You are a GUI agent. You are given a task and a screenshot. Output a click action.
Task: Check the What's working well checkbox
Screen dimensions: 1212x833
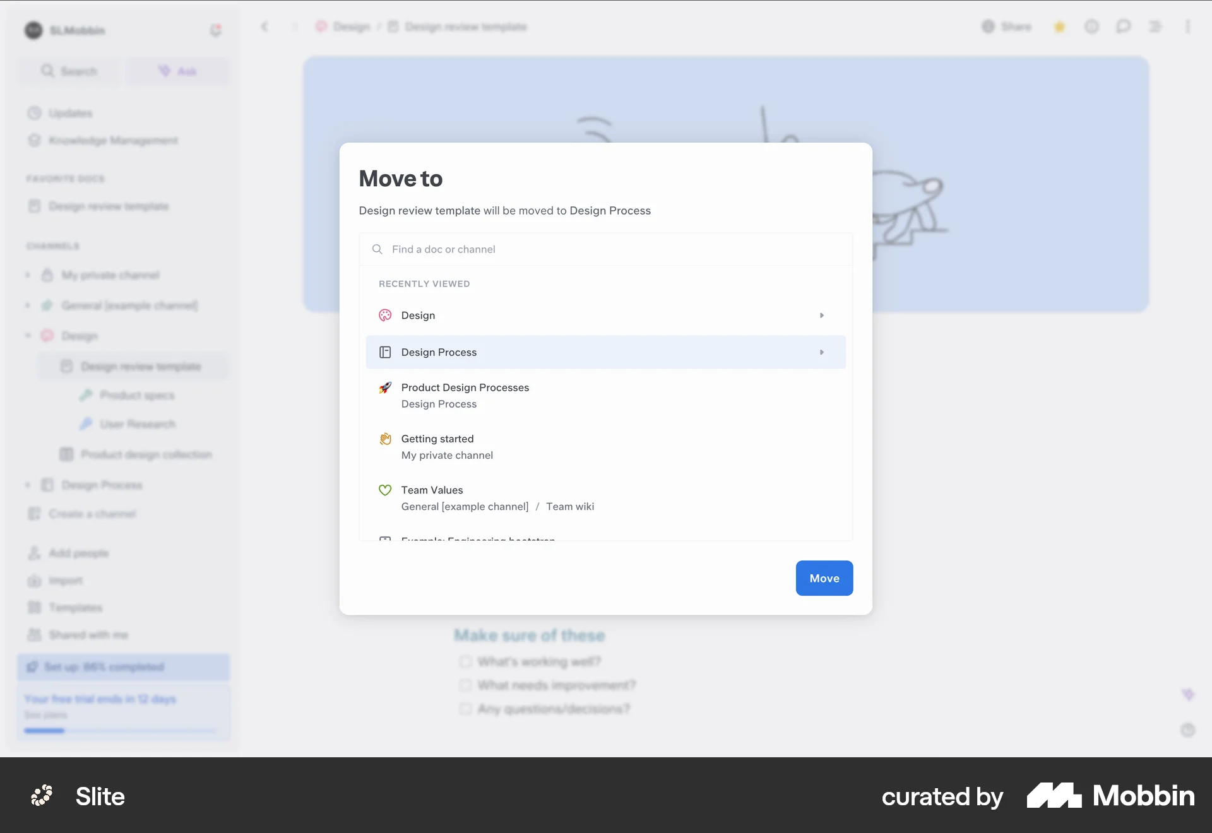[465, 661]
